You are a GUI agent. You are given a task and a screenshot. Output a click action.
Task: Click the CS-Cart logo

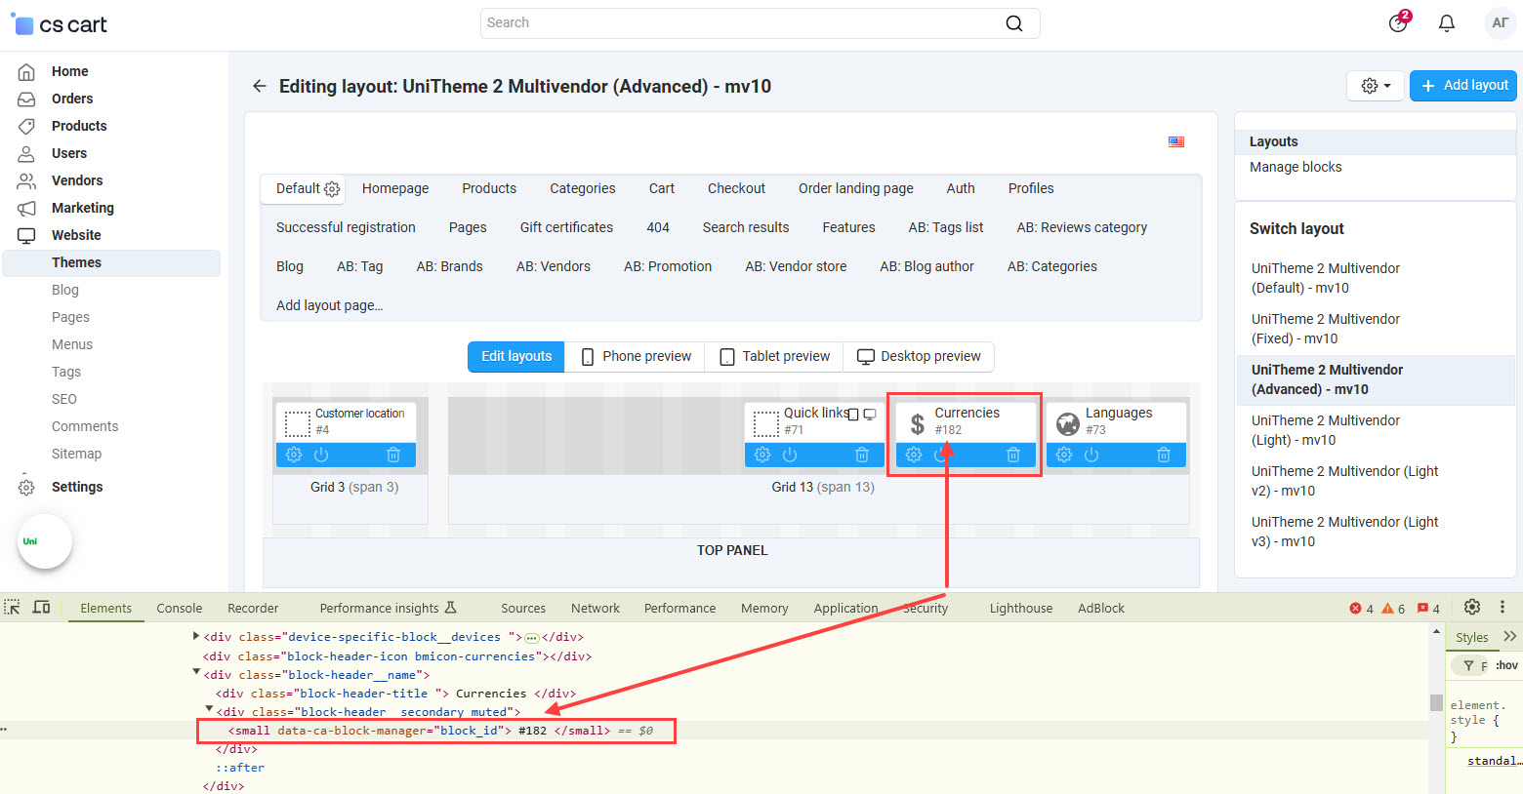pyautogui.click(x=59, y=24)
